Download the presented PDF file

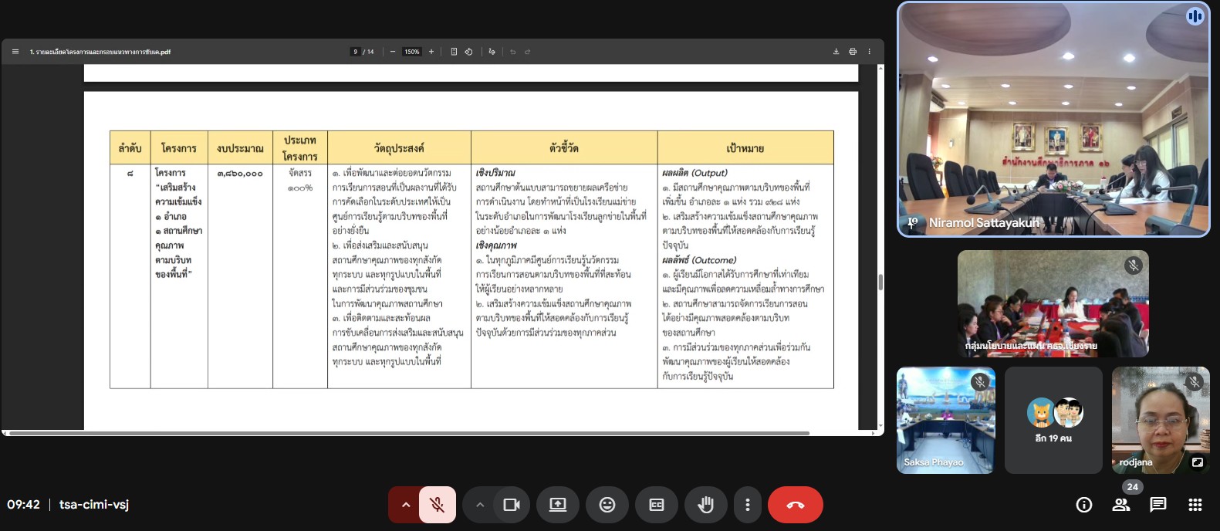836,52
